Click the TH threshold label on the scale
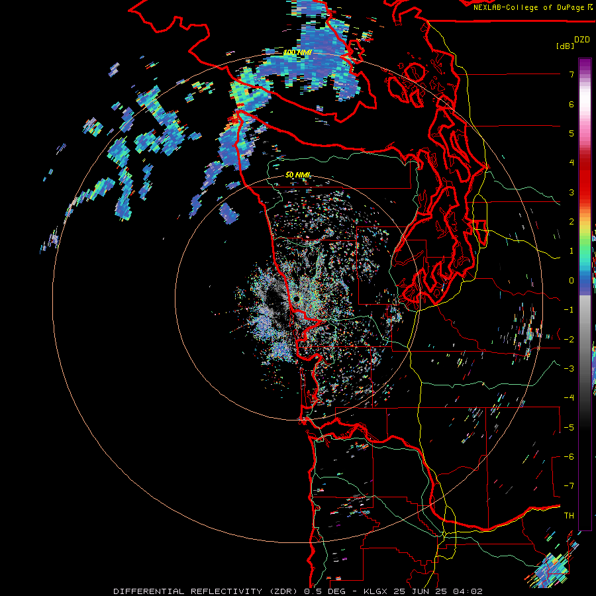This screenshot has width=596, height=596. coord(569,516)
